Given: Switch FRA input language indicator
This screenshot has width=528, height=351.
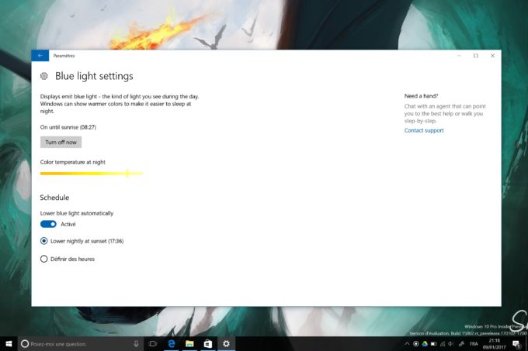Looking at the screenshot, I should click(x=474, y=343).
